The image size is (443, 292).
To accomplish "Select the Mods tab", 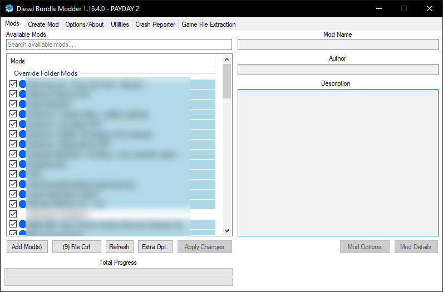I will [x=12, y=23].
